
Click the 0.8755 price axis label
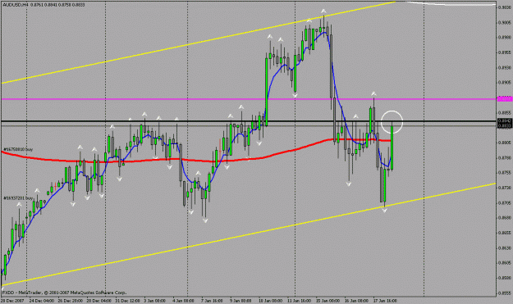pos(505,173)
